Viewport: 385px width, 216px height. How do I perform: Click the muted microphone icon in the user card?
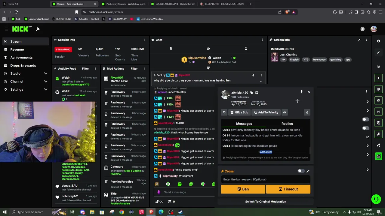tap(307, 112)
